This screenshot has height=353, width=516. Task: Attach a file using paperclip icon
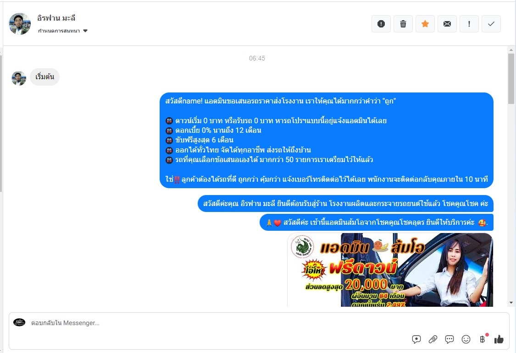point(433,339)
